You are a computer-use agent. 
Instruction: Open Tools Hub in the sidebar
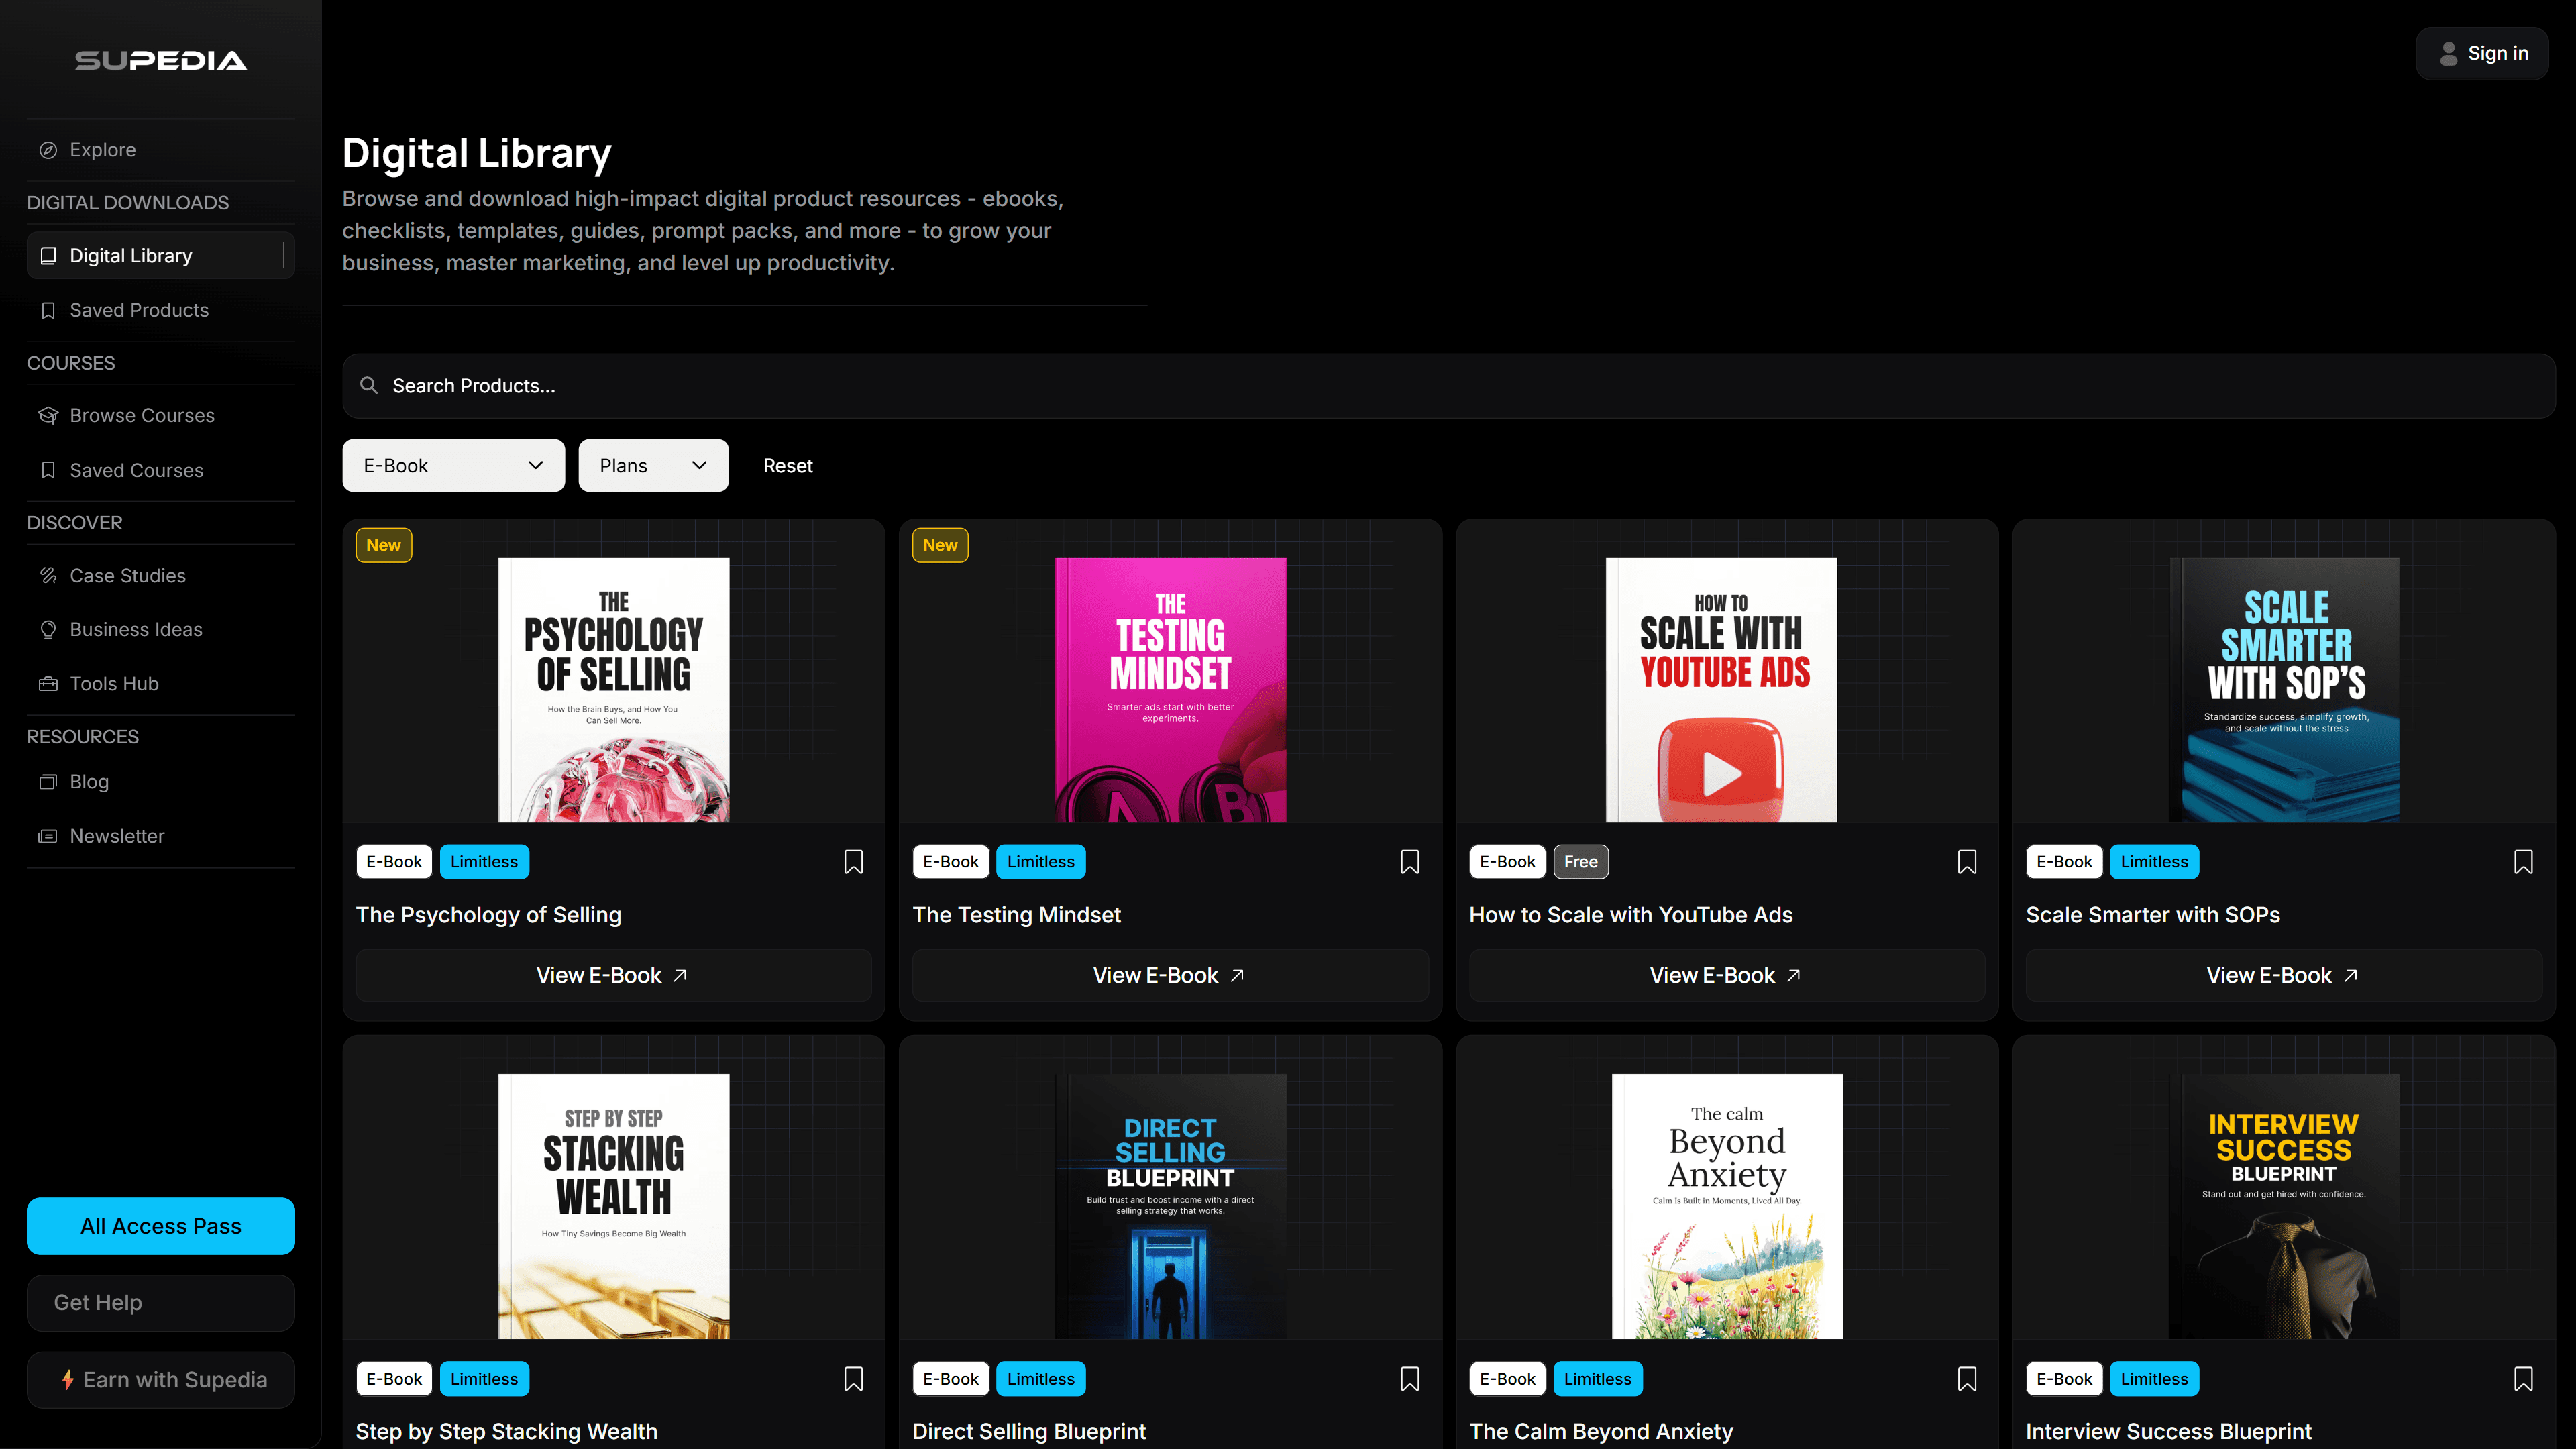(x=161, y=684)
